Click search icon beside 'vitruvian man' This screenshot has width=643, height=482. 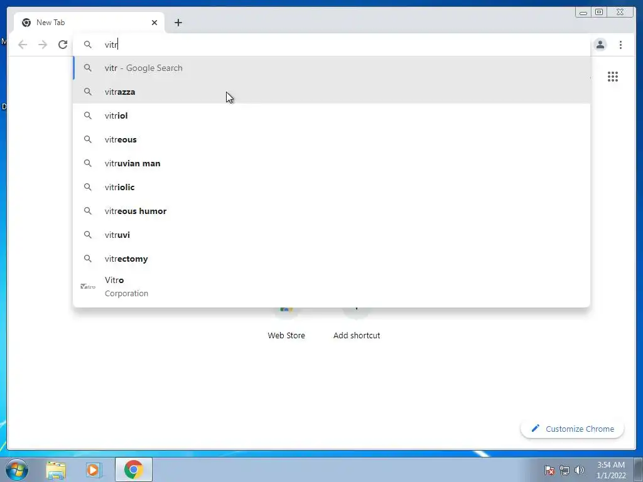click(x=88, y=163)
